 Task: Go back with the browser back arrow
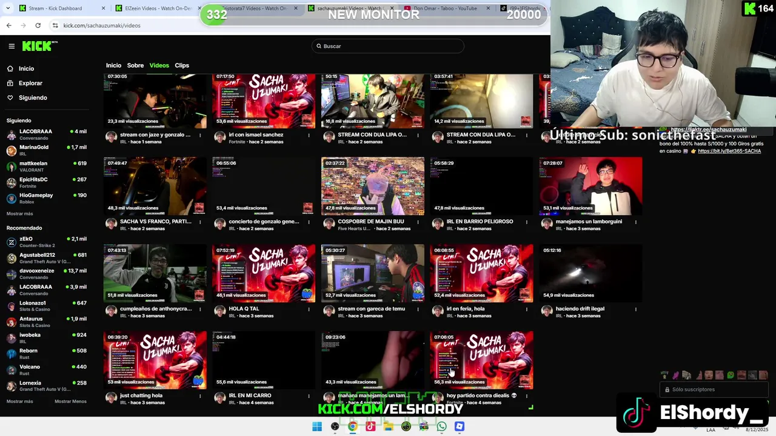coord(8,25)
